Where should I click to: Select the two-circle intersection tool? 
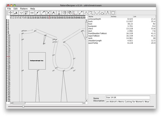point(70,13)
